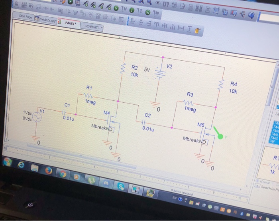279x221 pixels.
Task: Click the Align Left icon
Action: [x=133, y=21]
